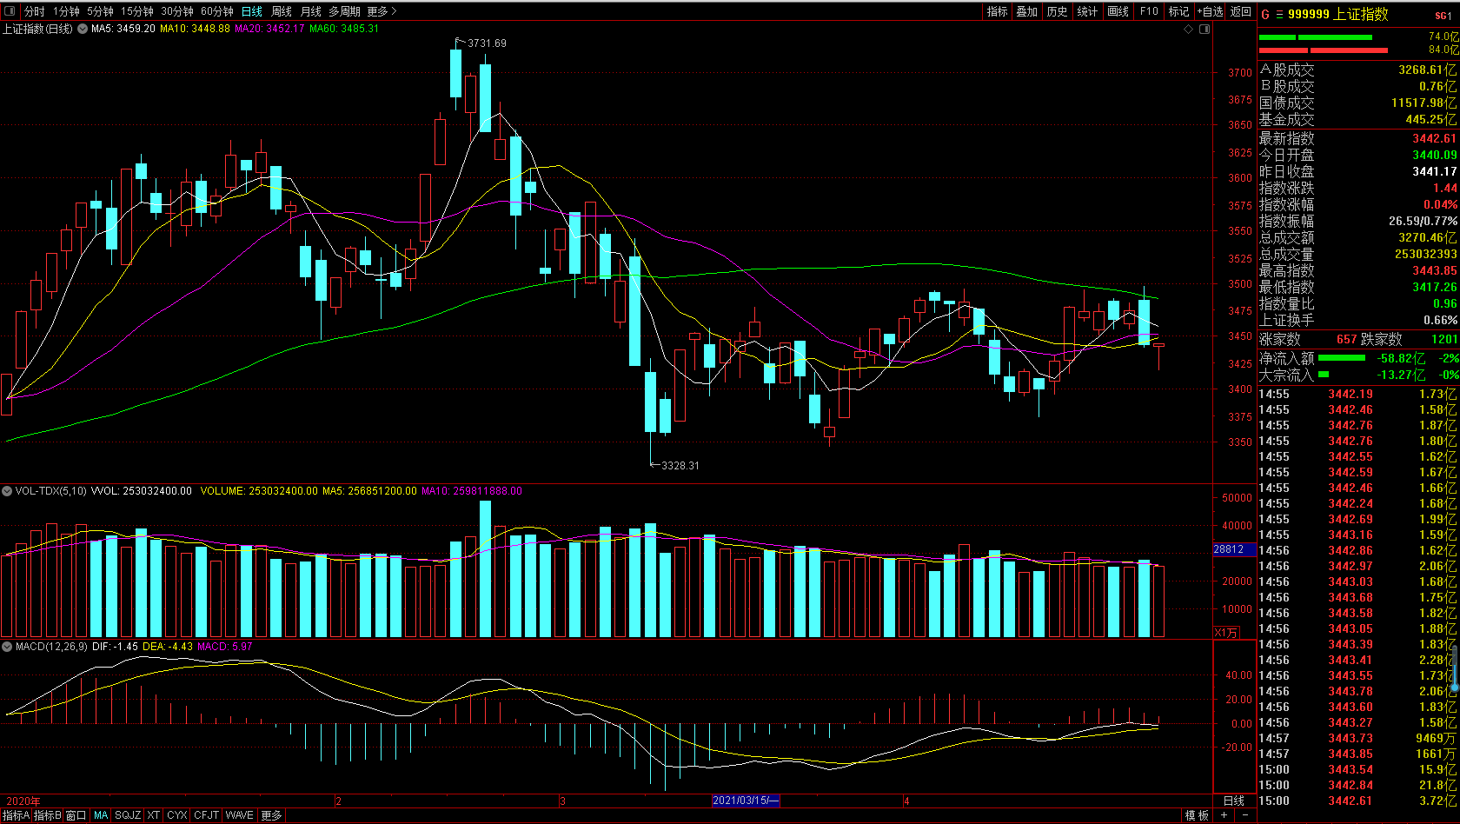Toggle the left sidebar panel icon
Viewport: 1460px width, 824px height.
tap(10, 11)
